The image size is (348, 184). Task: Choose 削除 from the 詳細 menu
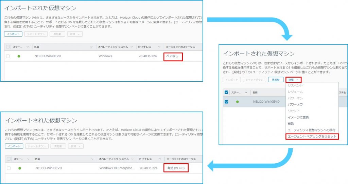(291, 124)
